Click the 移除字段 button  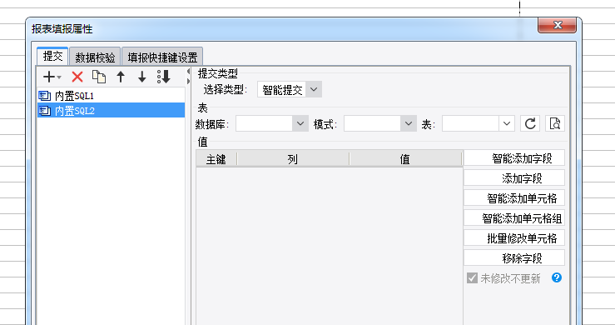[x=514, y=258]
